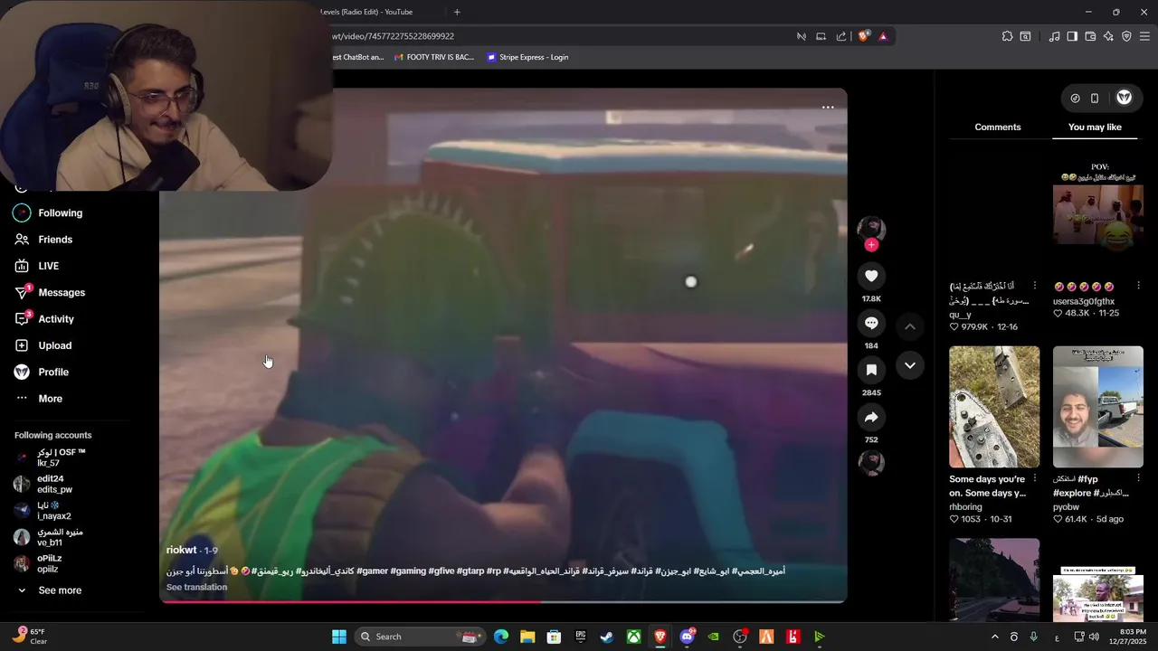
Task: Open the Stripe Express - Login bookmark
Action: coord(527,57)
